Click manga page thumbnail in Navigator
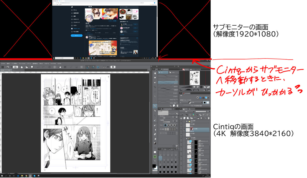 pos(195,78)
